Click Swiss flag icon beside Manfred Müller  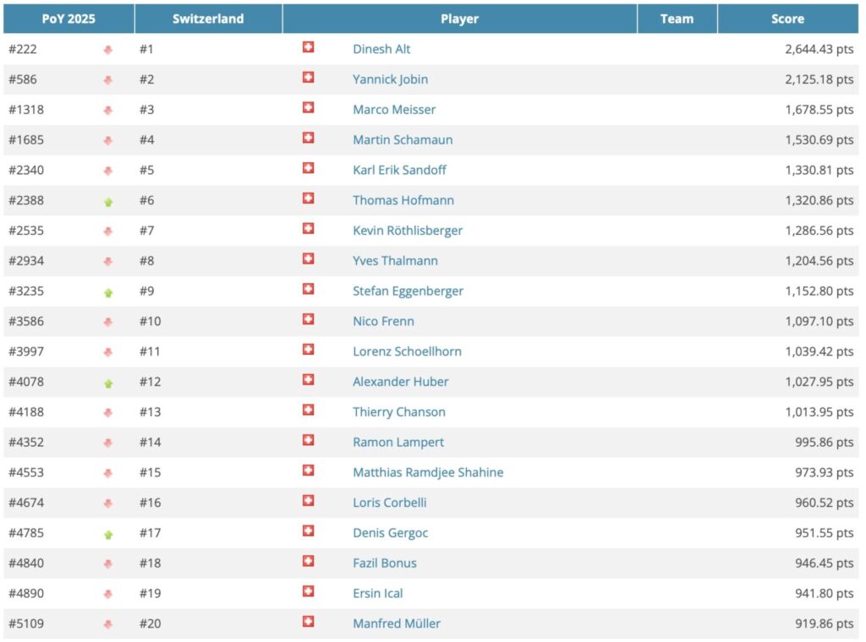pos(308,623)
